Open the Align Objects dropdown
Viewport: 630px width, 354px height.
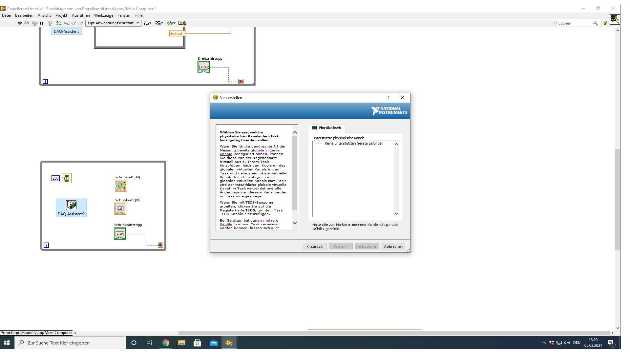147,23
